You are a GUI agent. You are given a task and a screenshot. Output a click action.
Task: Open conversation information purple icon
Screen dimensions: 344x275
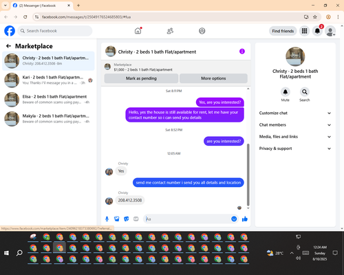click(x=242, y=52)
